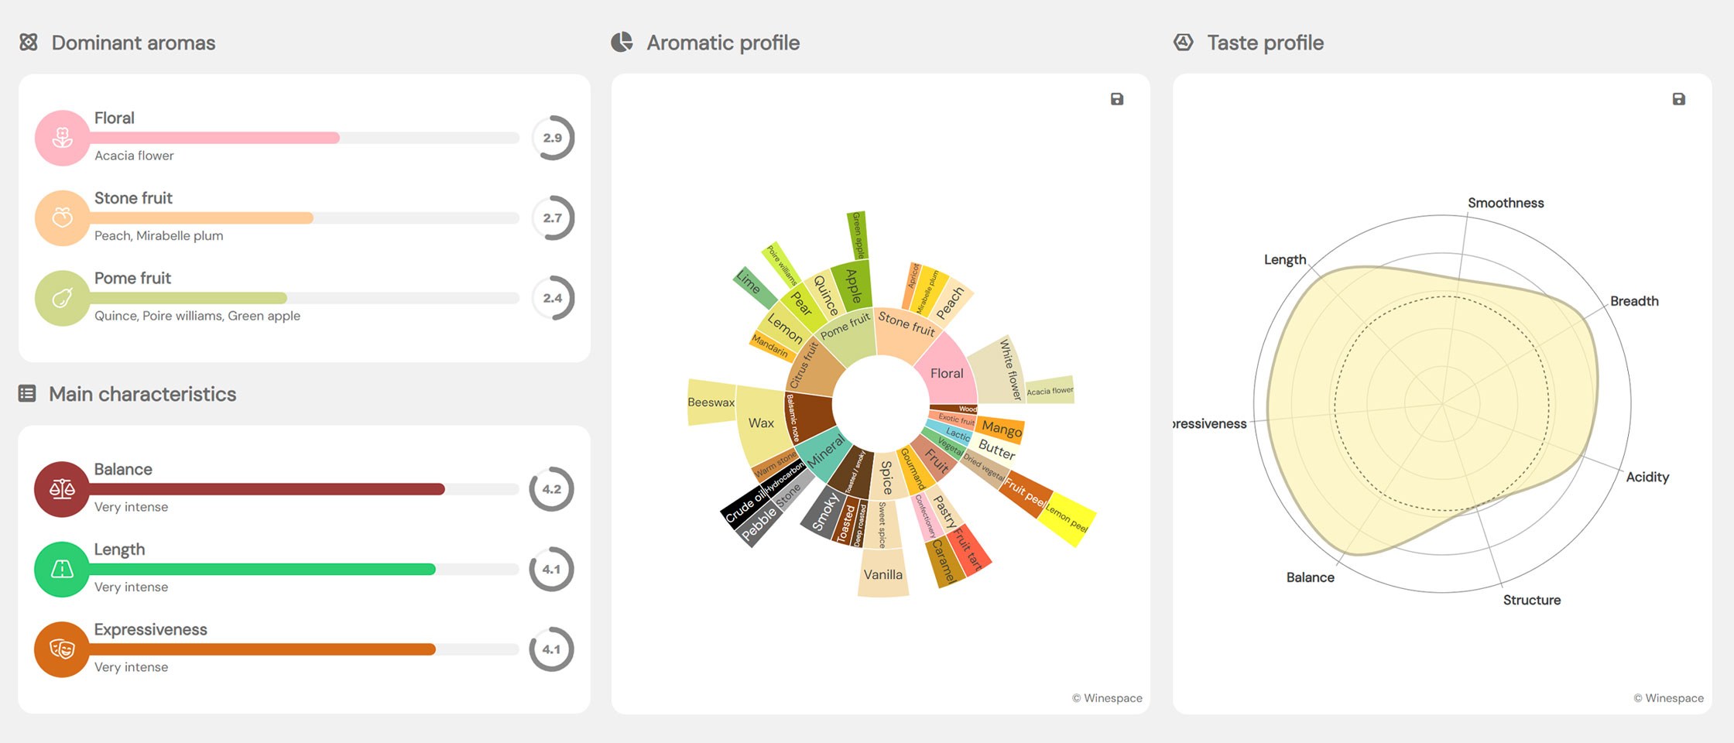Click the Taste profile header icon
Viewport: 1734px width, 743px height.
[x=1184, y=42]
